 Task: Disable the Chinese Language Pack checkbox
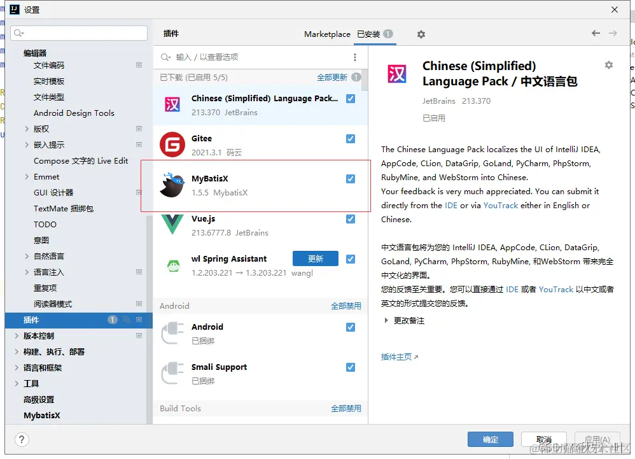pos(351,99)
